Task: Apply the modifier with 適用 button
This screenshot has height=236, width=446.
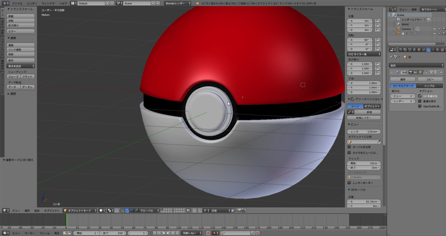Action: tap(403, 79)
